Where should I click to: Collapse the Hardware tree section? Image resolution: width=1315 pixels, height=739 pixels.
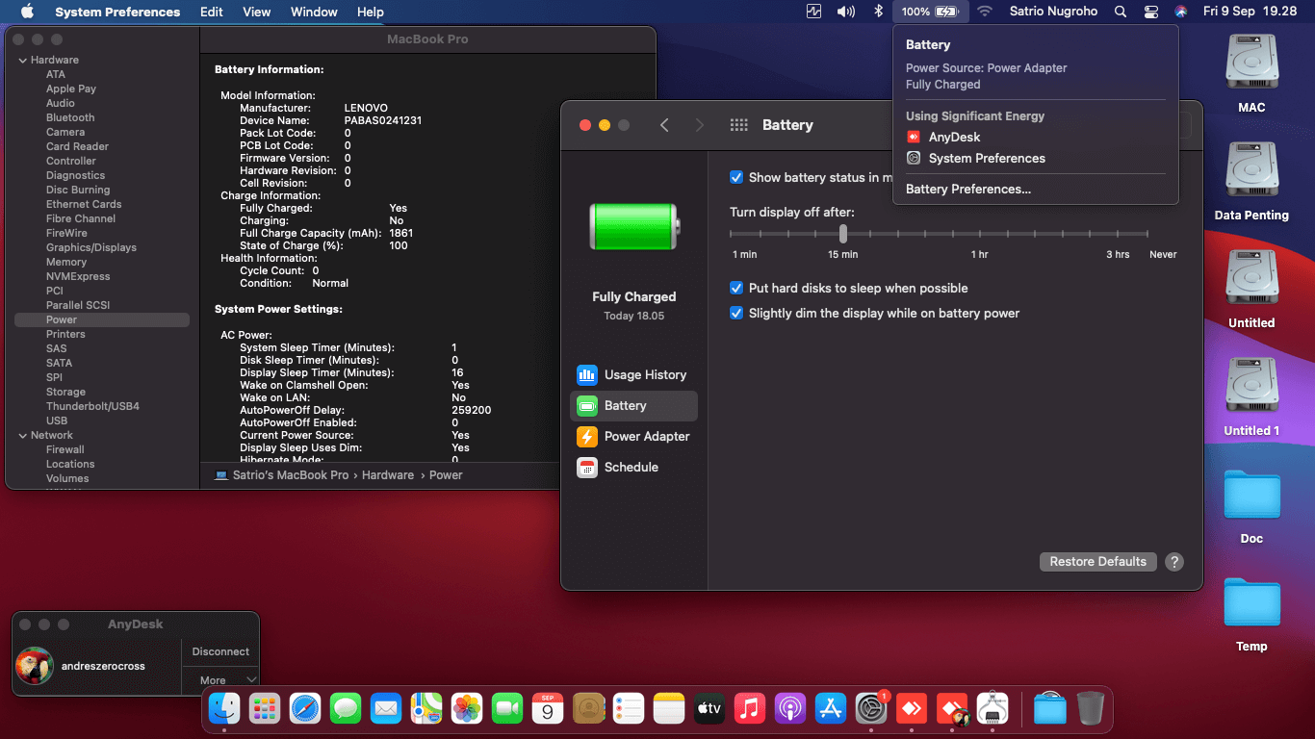[22, 60]
